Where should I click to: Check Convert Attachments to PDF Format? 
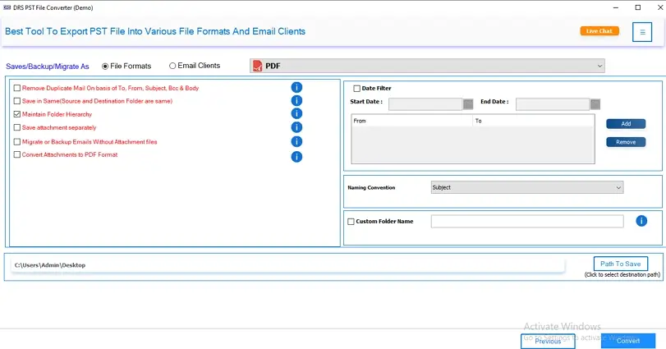click(x=17, y=154)
